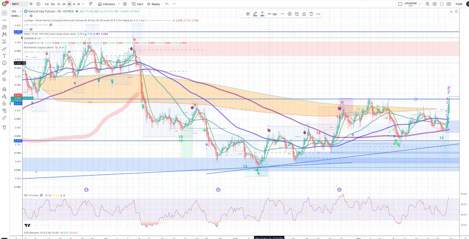The image size is (469, 239).
Task: Undo the last chart action
Action: pos(167,4)
